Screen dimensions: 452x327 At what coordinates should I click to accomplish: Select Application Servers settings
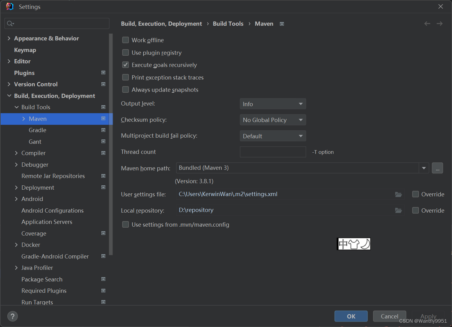point(47,222)
